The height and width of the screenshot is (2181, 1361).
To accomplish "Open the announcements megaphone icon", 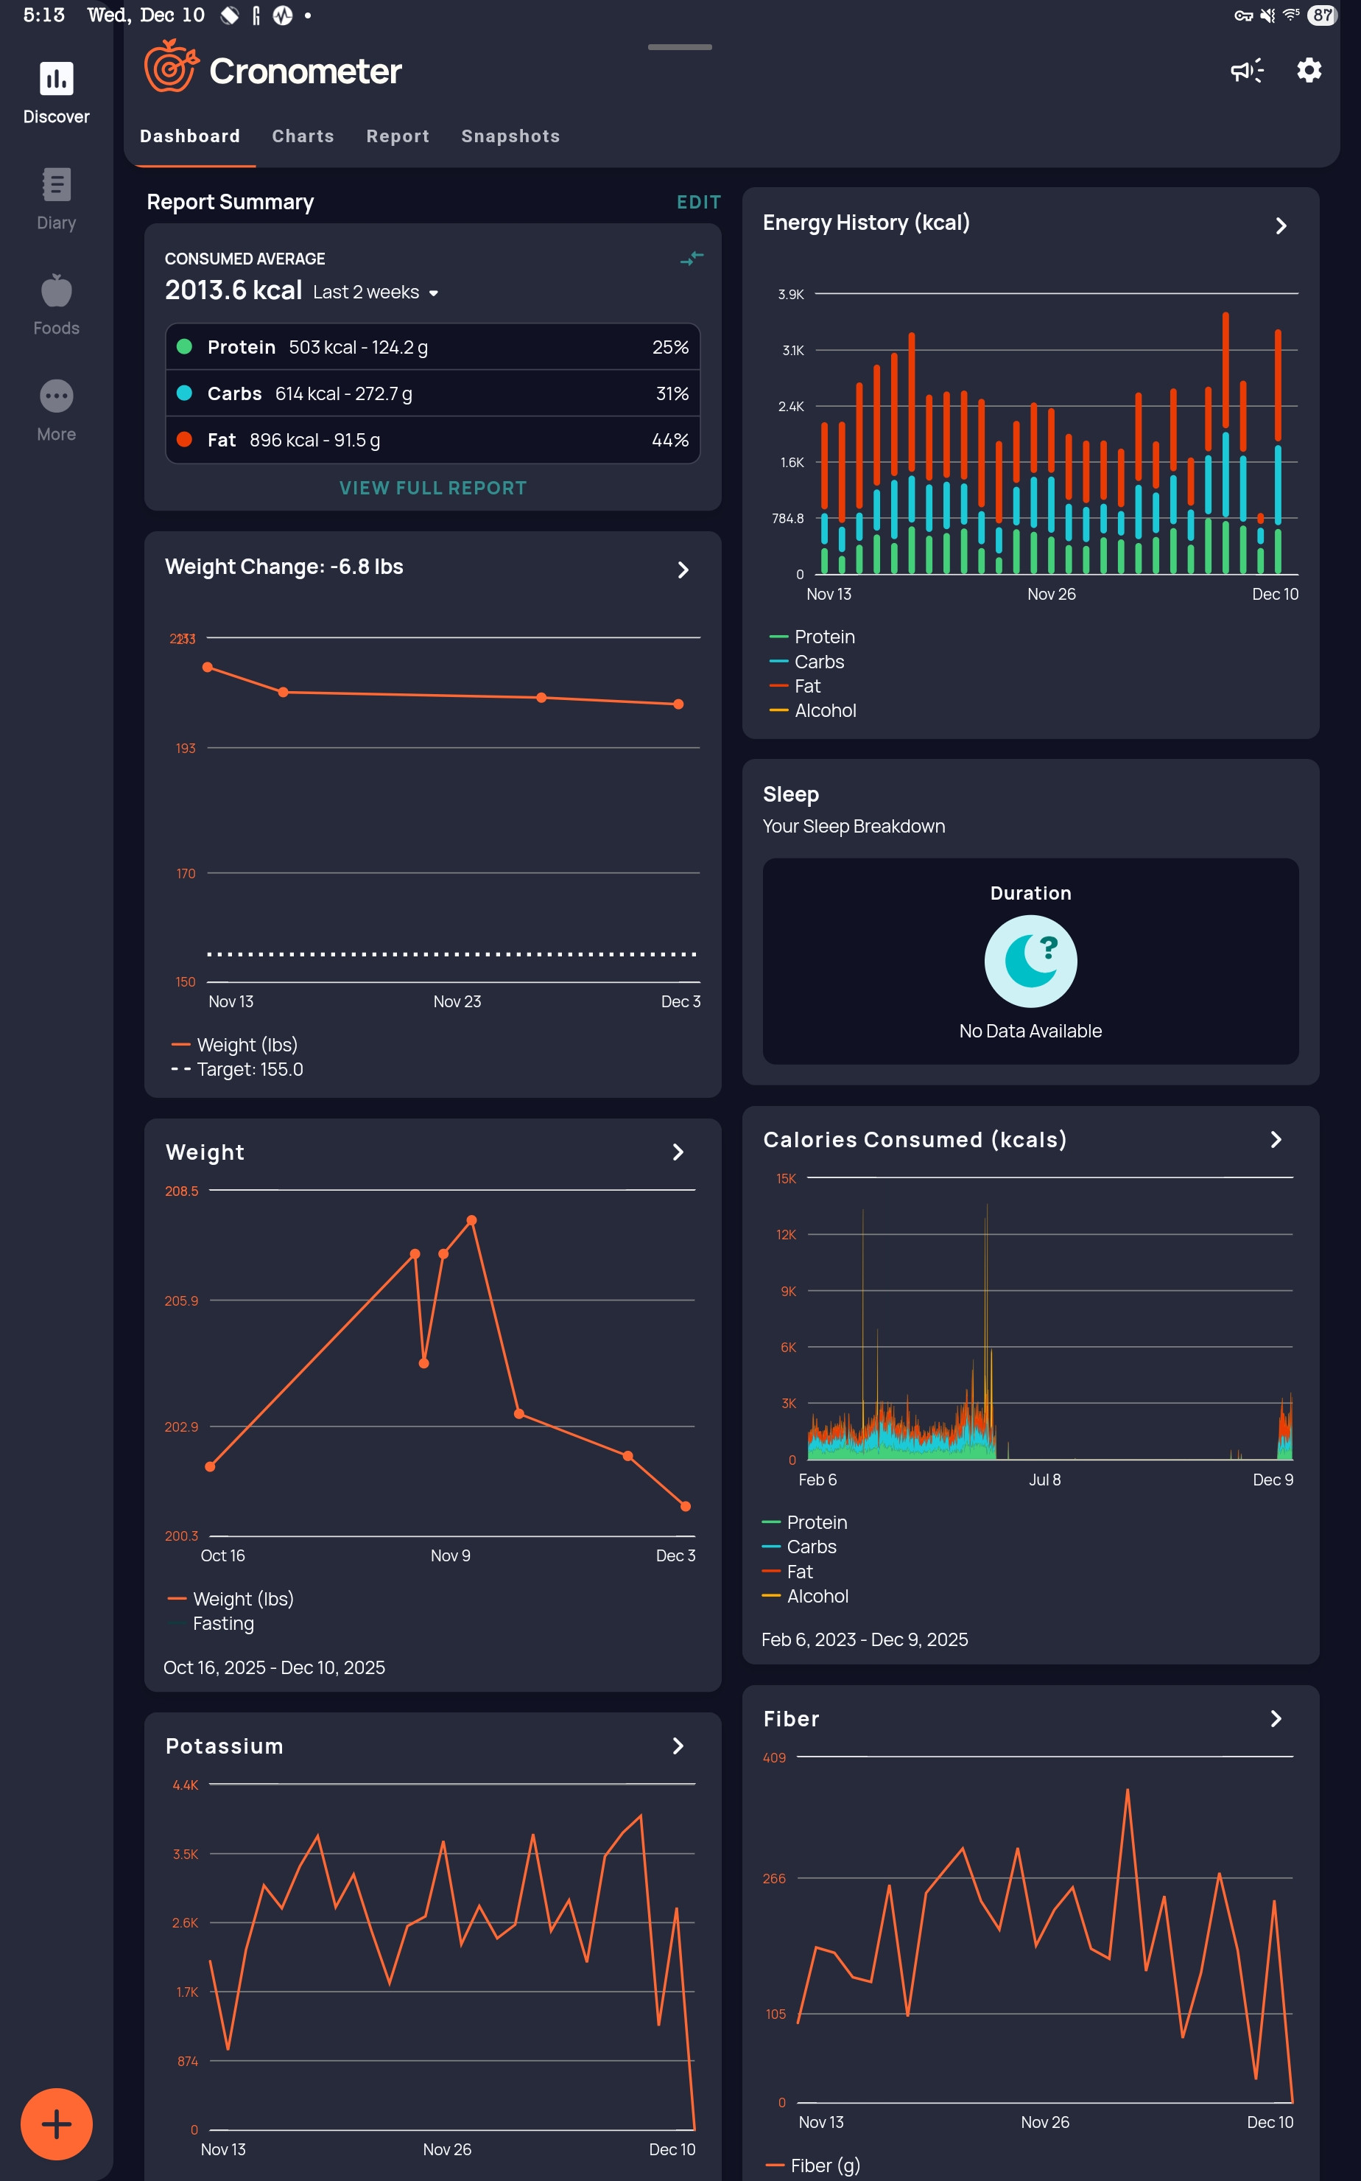I will 1247,70.
